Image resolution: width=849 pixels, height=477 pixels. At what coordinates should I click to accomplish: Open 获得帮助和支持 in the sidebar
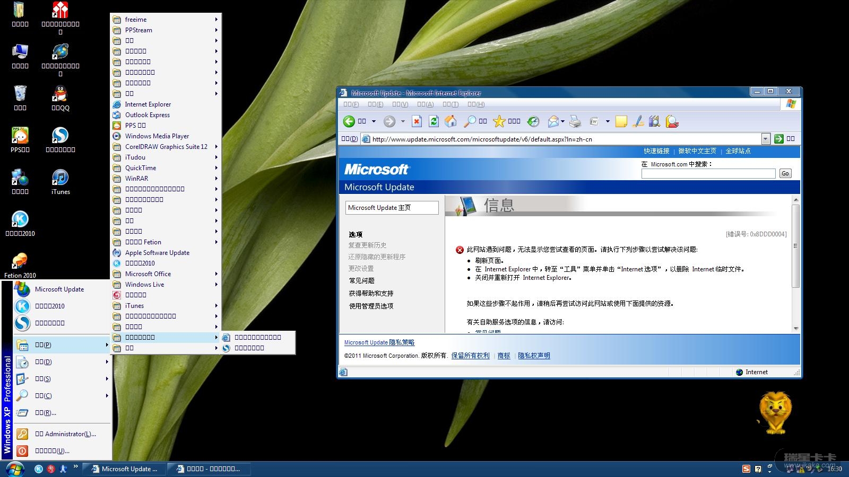[x=371, y=294]
